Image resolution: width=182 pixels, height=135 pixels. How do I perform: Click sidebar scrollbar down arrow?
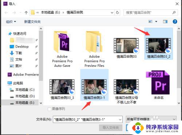click(x=41, y=103)
